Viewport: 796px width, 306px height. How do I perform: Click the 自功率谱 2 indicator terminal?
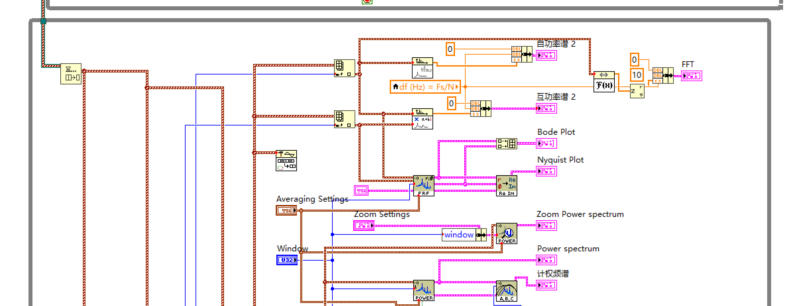point(546,55)
